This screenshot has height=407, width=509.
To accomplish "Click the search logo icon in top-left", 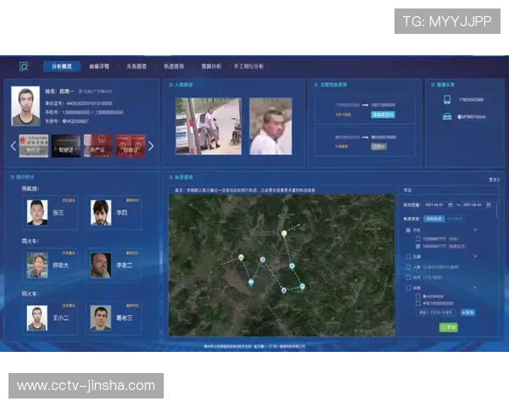I will [24, 66].
